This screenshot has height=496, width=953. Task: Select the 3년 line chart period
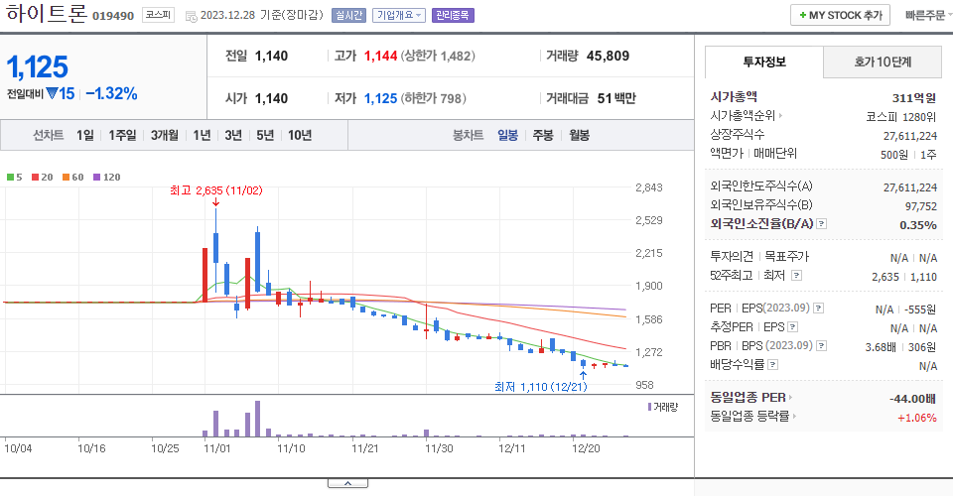(232, 135)
